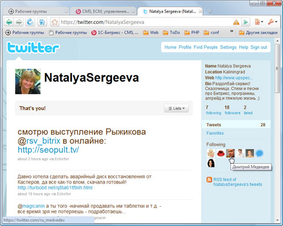Reload the page with the refresh icon
The image size is (283, 226).
(30, 22)
